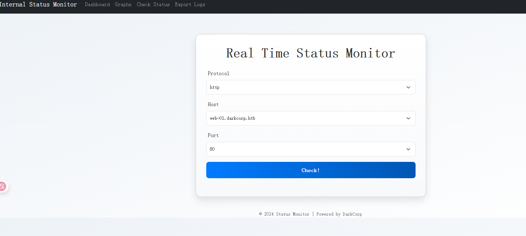Image resolution: width=526 pixels, height=236 pixels.
Task: Click the Protocol field label
Action: coord(218,73)
